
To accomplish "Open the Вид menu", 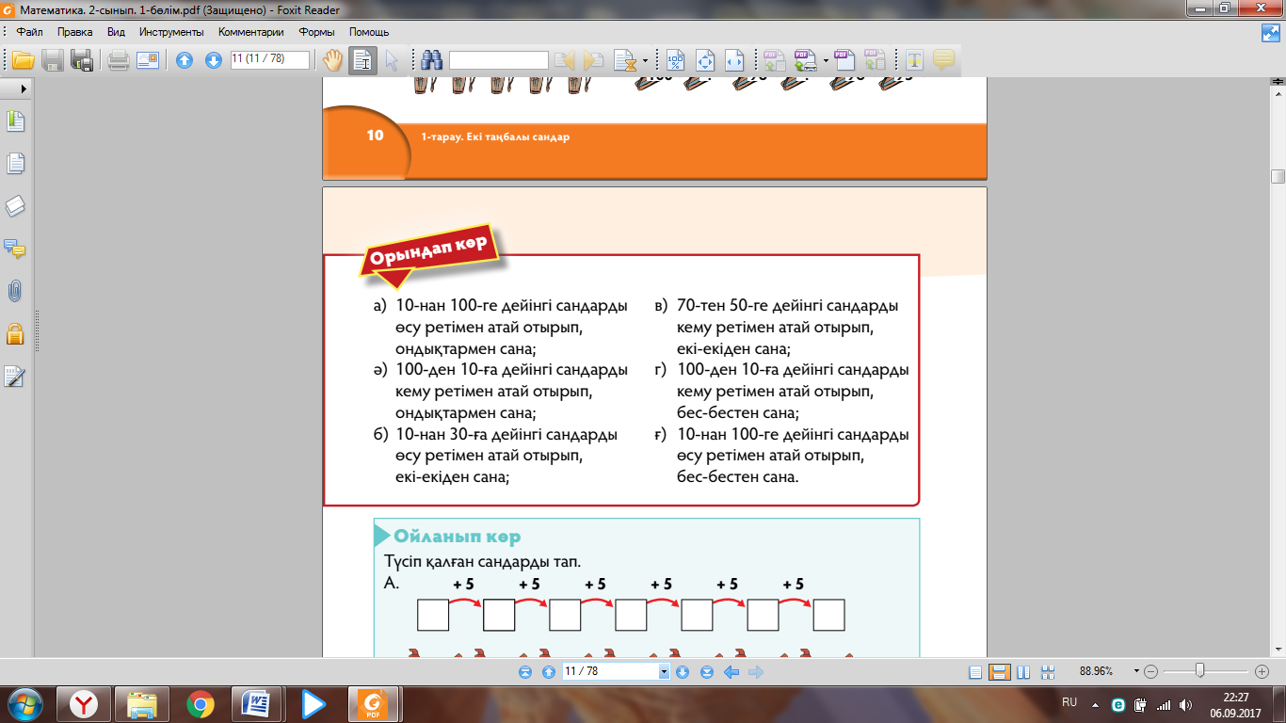I will coord(116,32).
